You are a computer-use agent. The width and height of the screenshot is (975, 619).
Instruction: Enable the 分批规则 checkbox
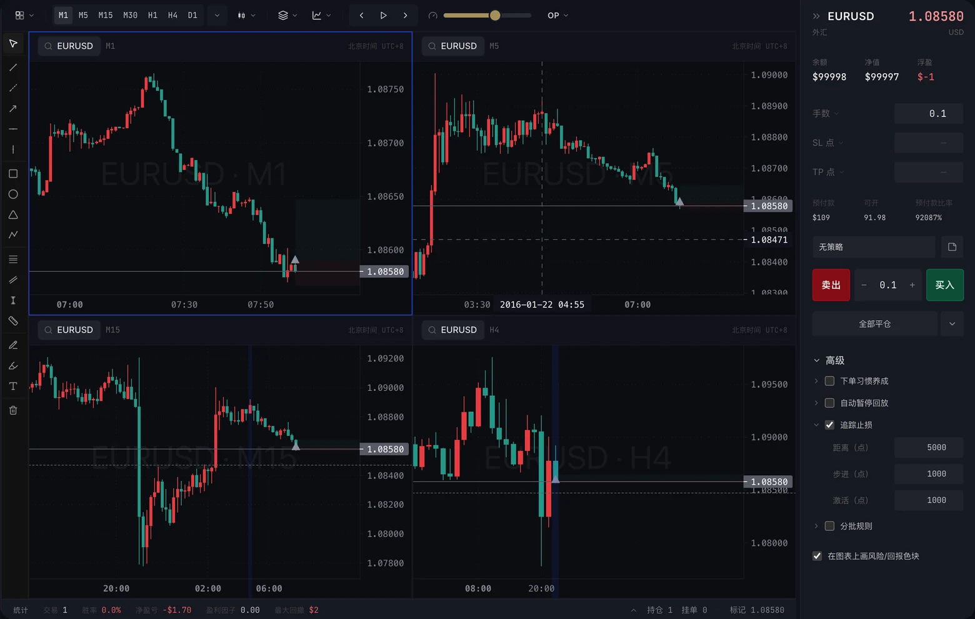pyautogui.click(x=829, y=526)
